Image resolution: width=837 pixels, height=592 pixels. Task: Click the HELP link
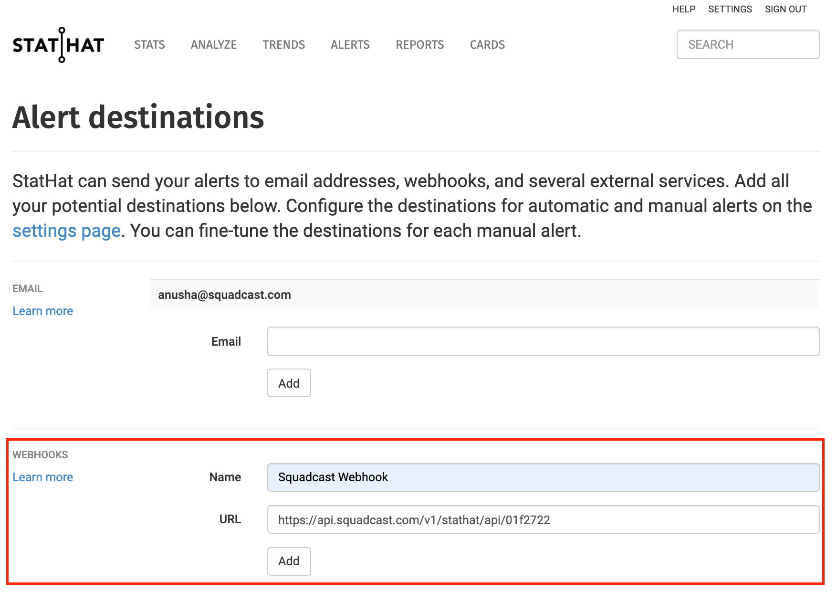click(684, 10)
